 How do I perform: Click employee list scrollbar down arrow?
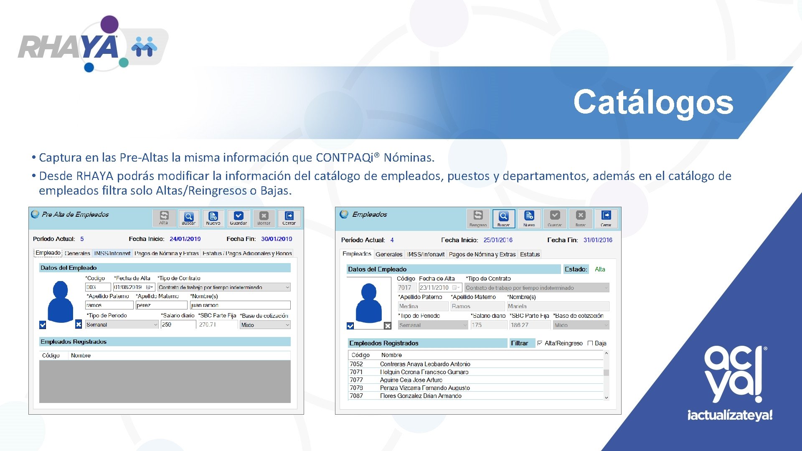pyautogui.click(x=606, y=398)
